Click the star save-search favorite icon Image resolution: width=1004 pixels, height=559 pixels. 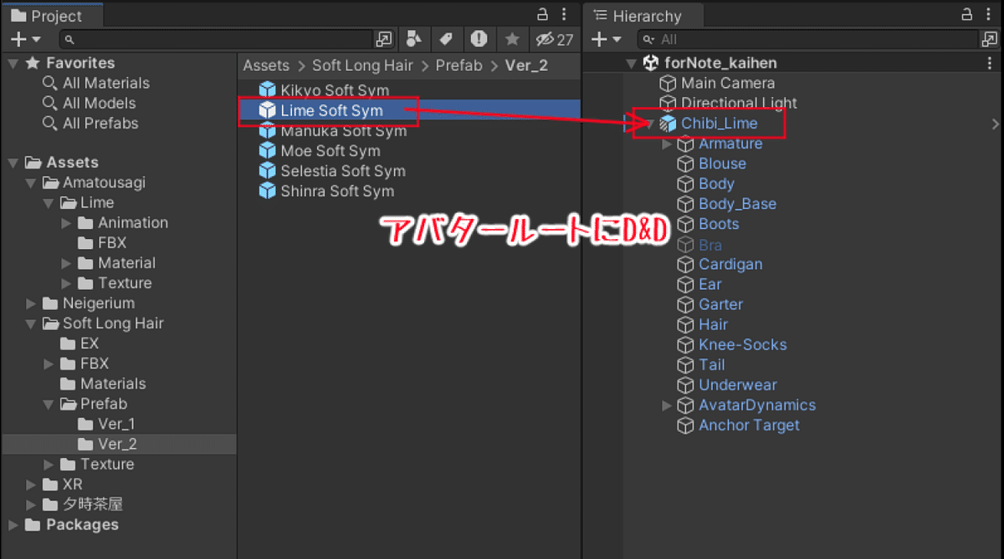(512, 39)
